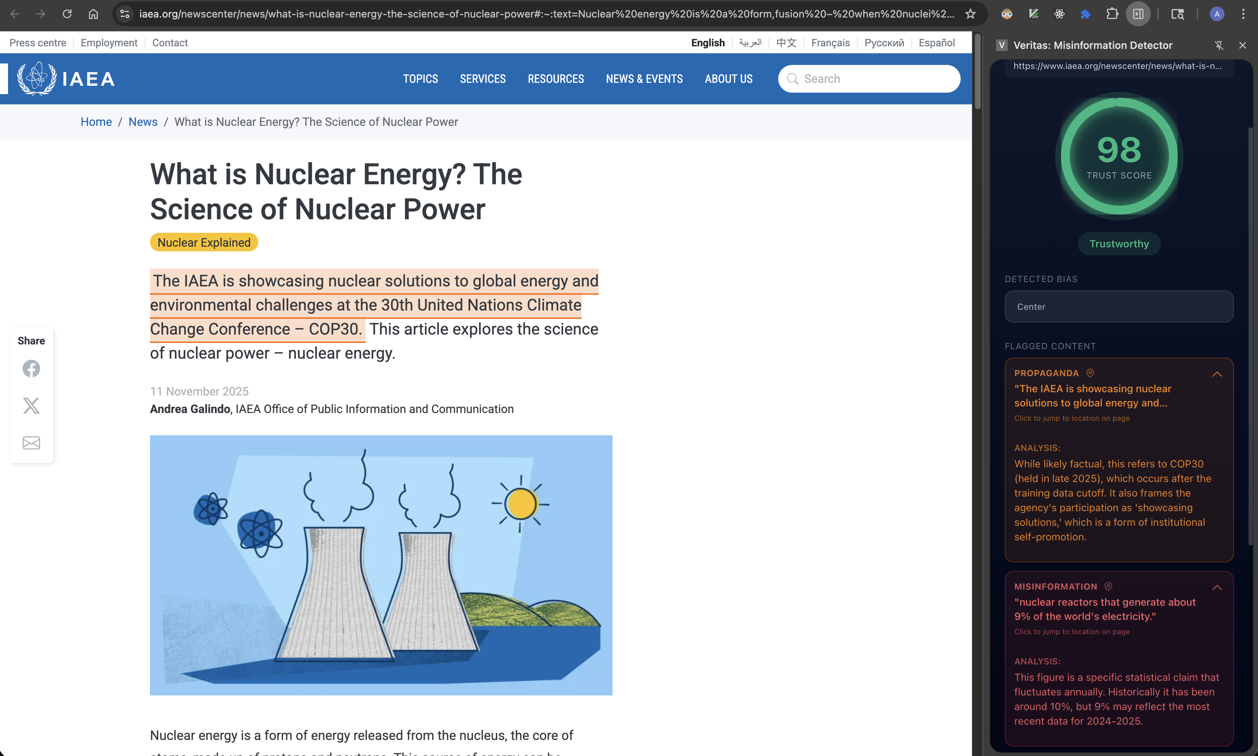Unpin the Veritas side panel
Image resolution: width=1258 pixels, height=756 pixels.
pos(1219,45)
